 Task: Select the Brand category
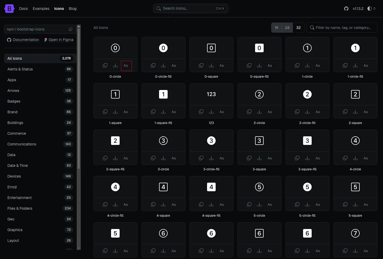(x=40, y=112)
